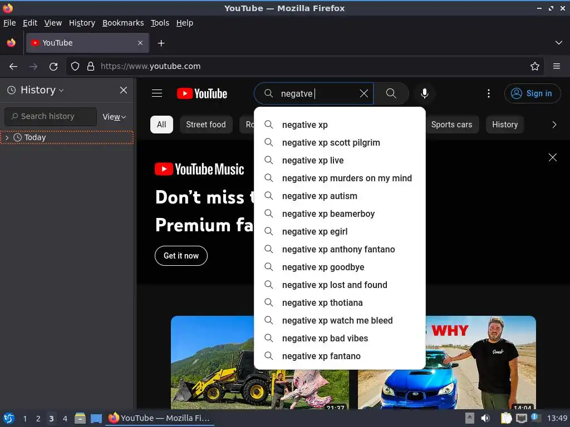
Task: Switch to workspace 4 in taskbar
Action: (65, 419)
